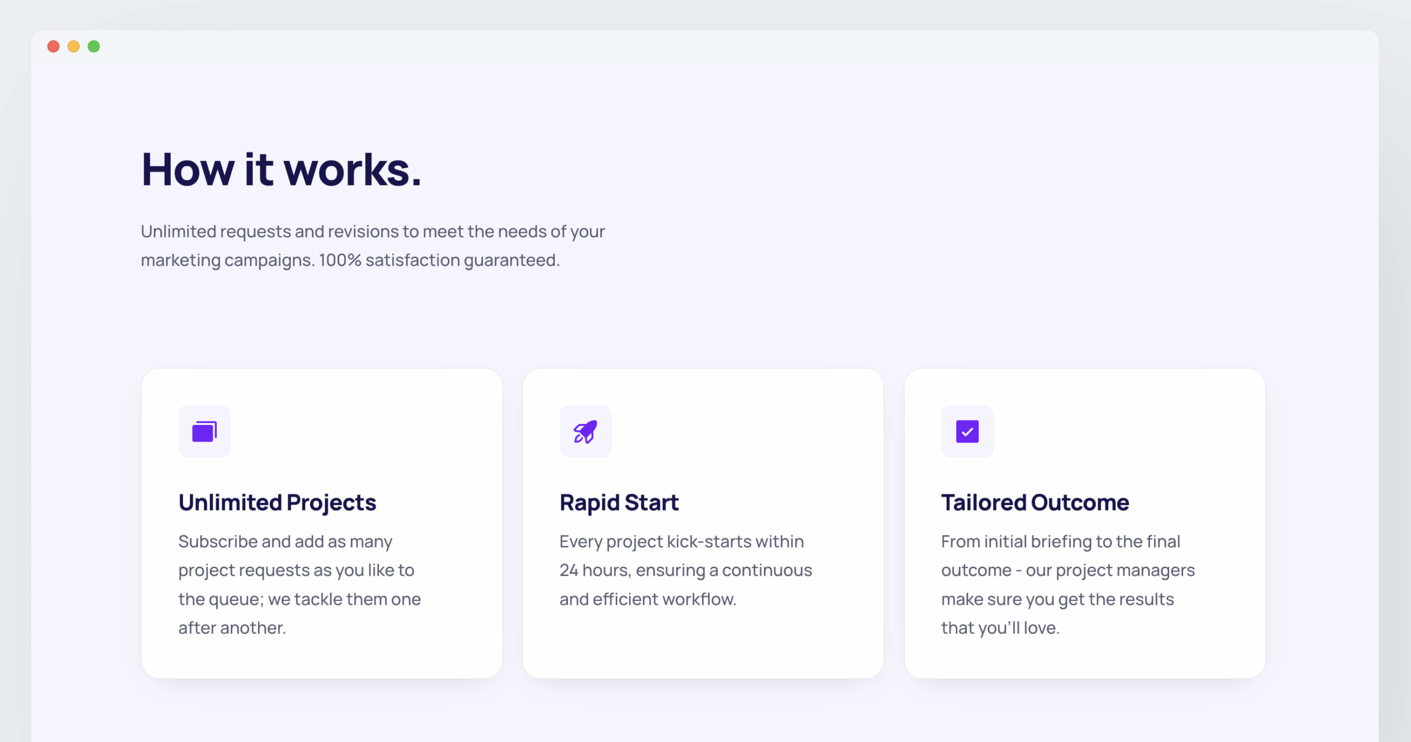Click the "Every project kick-starts within" description
Screen dimensions: 1411x742
coord(681,542)
